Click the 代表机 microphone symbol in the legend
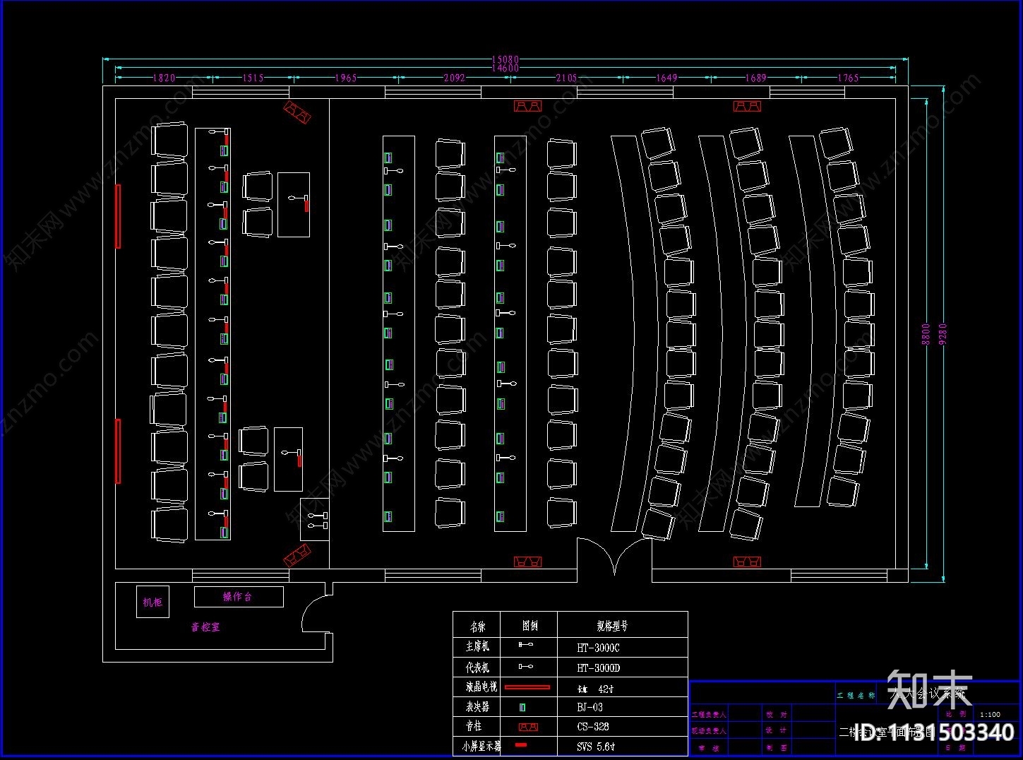 click(526, 666)
